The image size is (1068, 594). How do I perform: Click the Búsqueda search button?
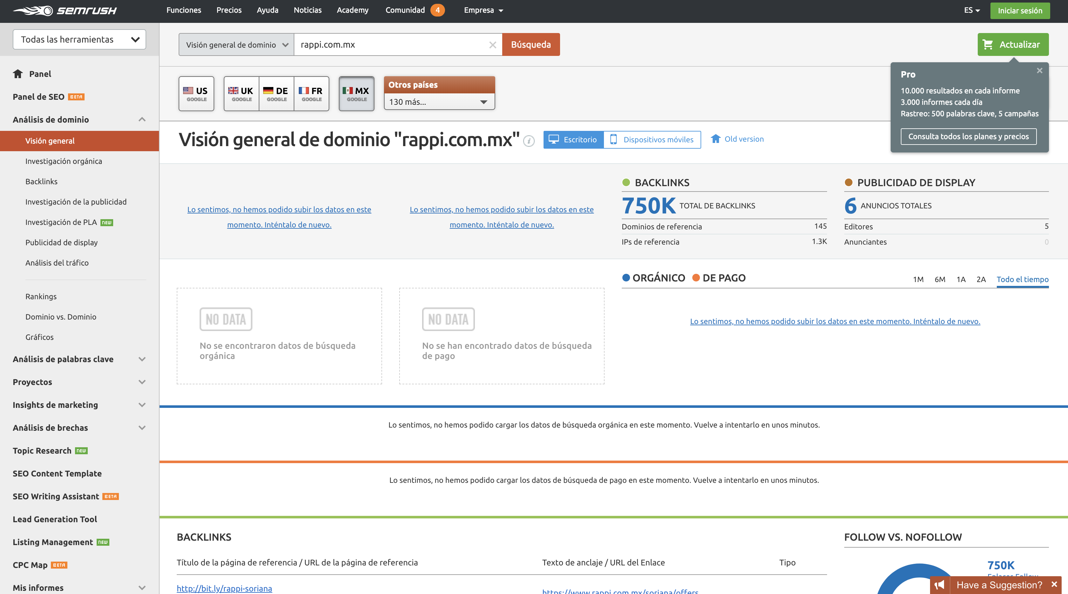pyautogui.click(x=531, y=44)
